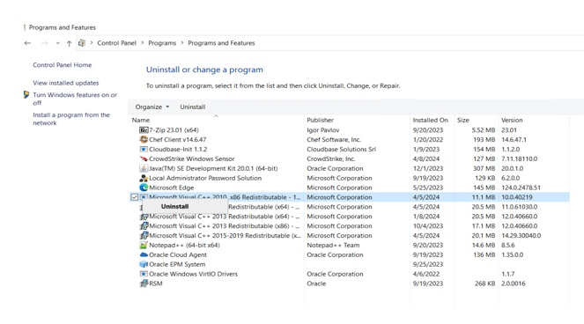Click the Notepad++ program icon
The image size is (584, 324).
pos(144,246)
